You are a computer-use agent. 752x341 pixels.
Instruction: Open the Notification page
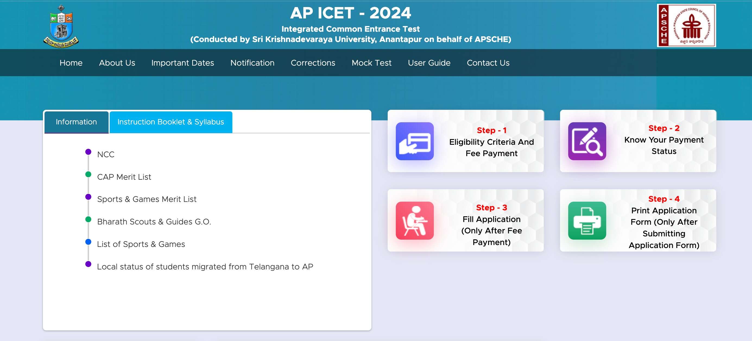point(252,63)
